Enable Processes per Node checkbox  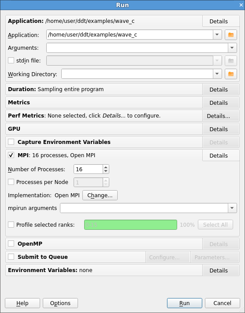coord(11,182)
